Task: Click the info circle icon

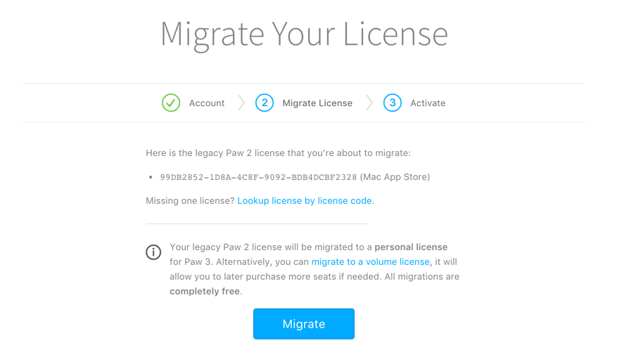Action: pos(153,252)
